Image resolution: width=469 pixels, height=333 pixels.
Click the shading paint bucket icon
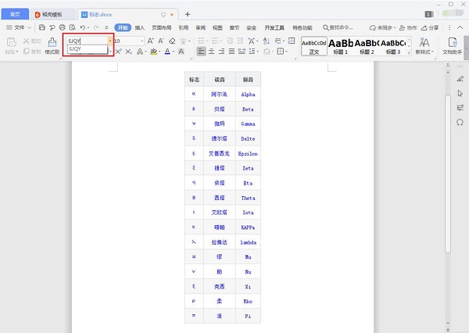267,52
